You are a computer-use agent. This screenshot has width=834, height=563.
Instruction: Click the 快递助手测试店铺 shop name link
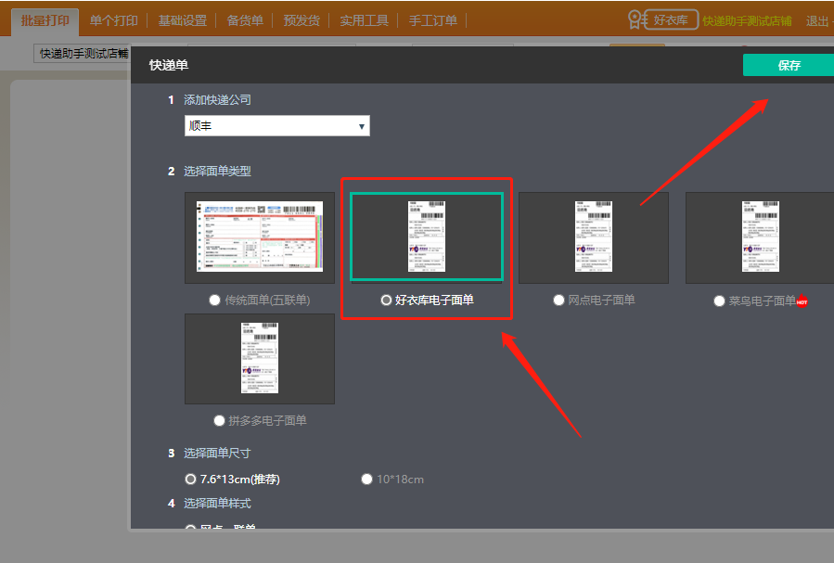click(x=747, y=20)
